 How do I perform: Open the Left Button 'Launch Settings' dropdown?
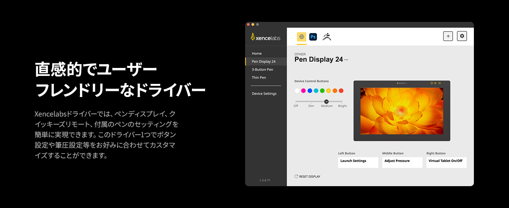[358, 162]
